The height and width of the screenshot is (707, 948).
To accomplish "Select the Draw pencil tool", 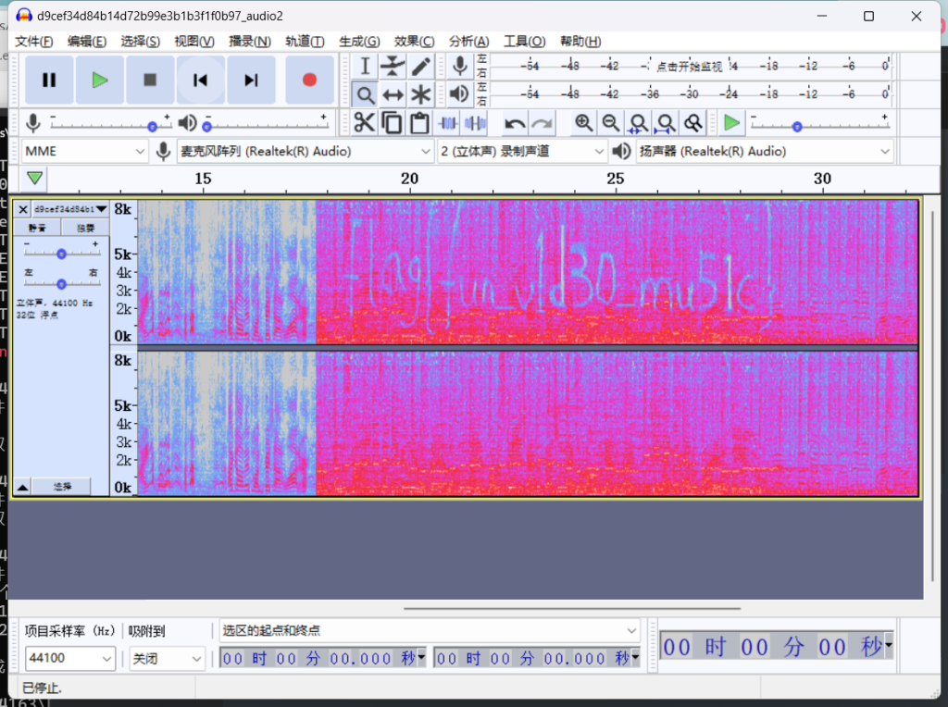I will pyautogui.click(x=421, y=66).
